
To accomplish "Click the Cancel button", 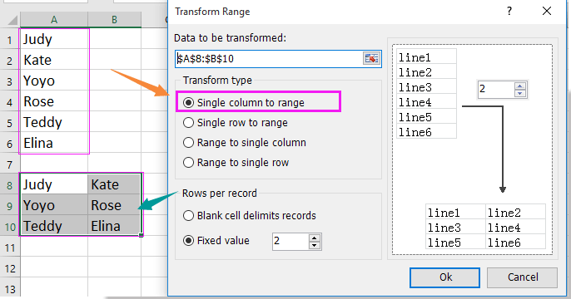I will pyautogui.click(x=523, y=277).
